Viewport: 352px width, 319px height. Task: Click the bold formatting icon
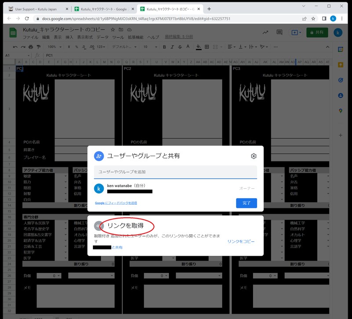pos(164,47)
